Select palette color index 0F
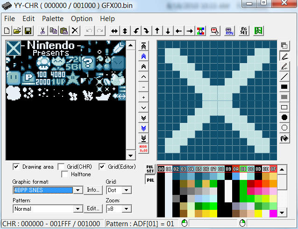298x229 pixels. [x=273, y=169]
